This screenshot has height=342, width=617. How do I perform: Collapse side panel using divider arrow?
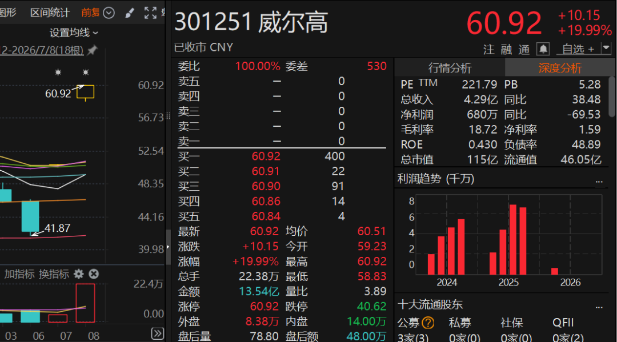168,247
